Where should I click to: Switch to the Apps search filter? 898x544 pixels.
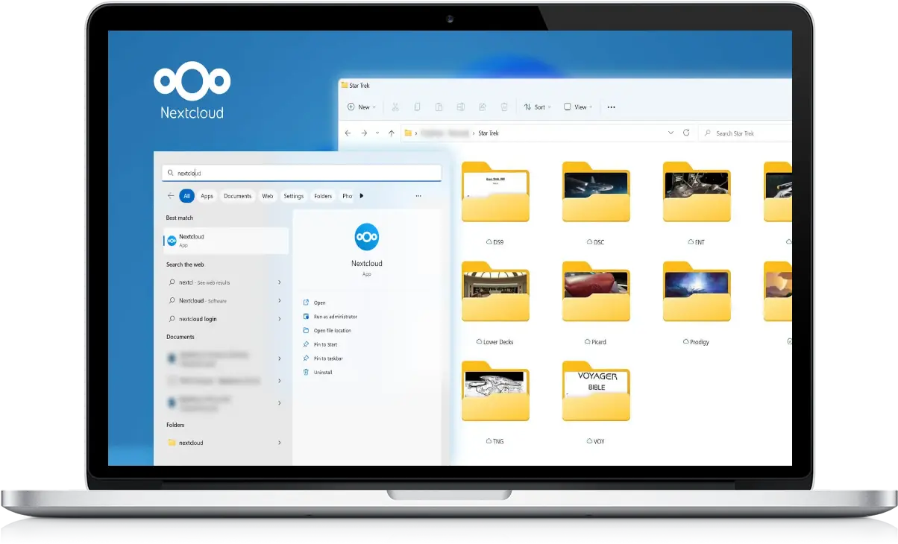pyautogui.click(x=207, y=196)
